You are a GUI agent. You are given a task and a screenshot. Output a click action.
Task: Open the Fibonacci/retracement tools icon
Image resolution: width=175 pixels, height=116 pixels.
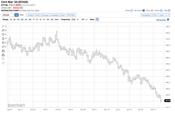(x=3, y=30)
